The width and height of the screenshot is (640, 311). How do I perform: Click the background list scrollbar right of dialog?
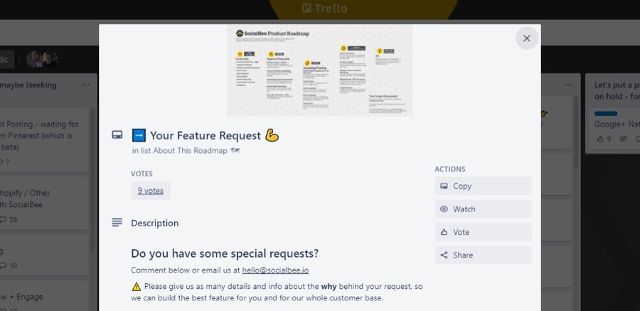576,133
